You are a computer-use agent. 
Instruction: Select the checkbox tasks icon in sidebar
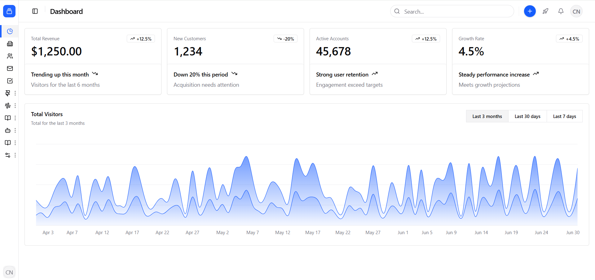click(x=10, y=81)
